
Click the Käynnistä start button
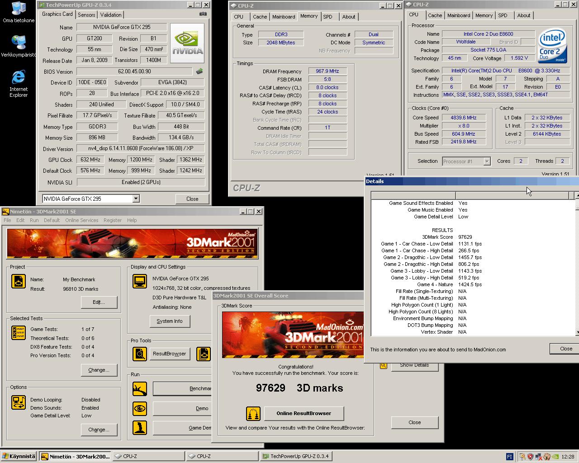pyautogui.click(x=19, y=457)
